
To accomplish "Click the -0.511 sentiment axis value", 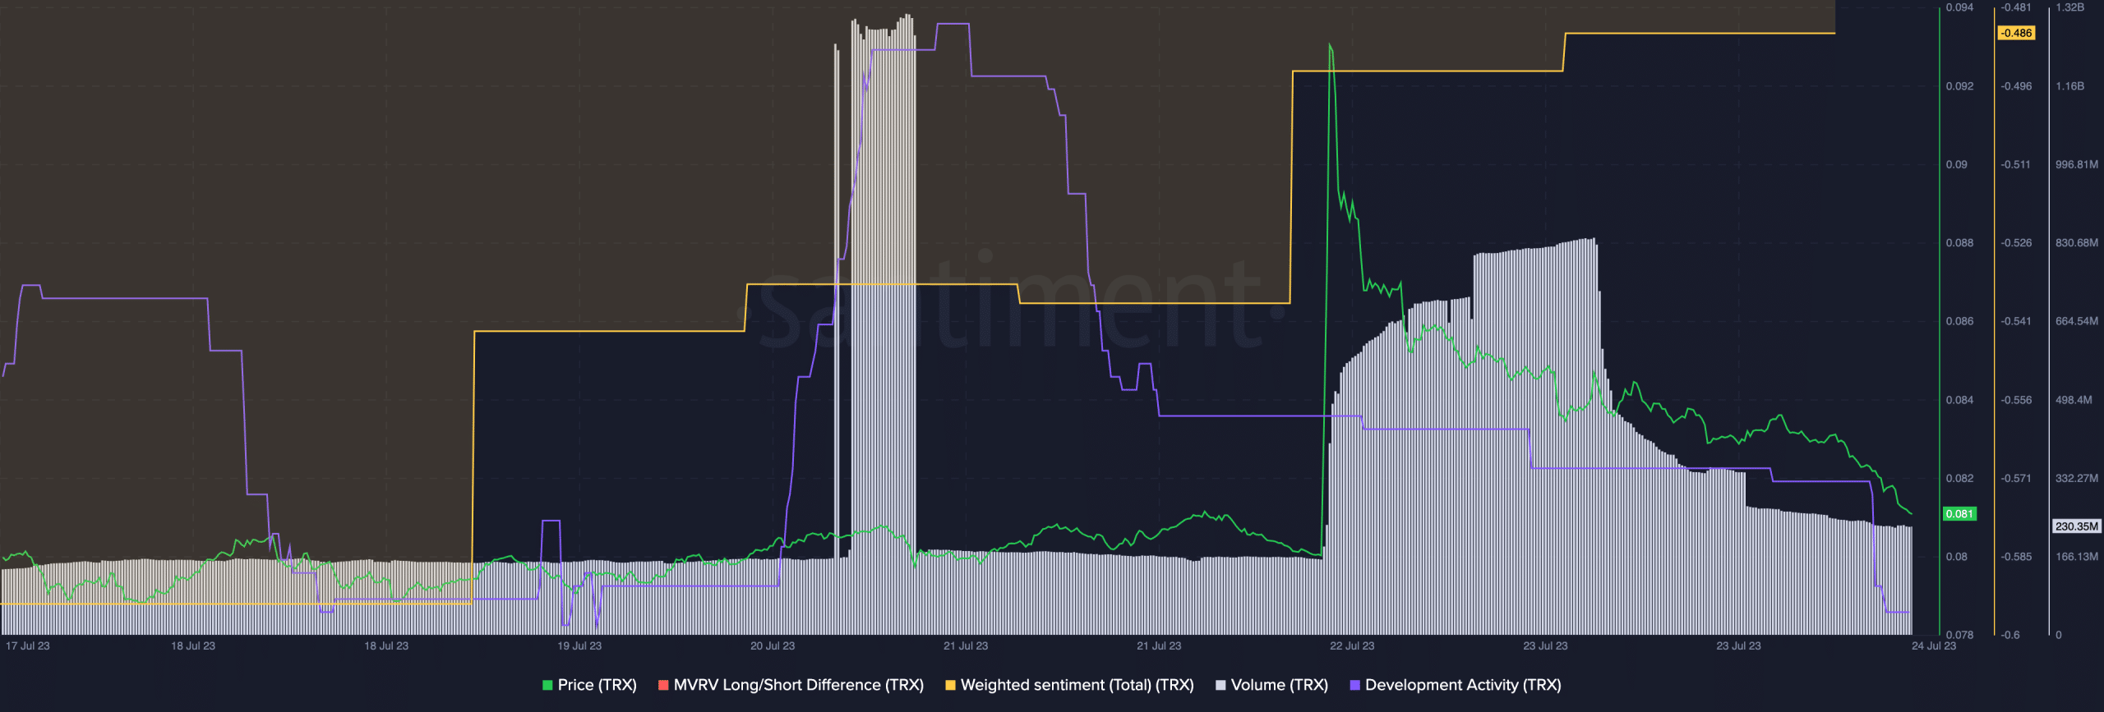I will click(x=2015, y=165).
